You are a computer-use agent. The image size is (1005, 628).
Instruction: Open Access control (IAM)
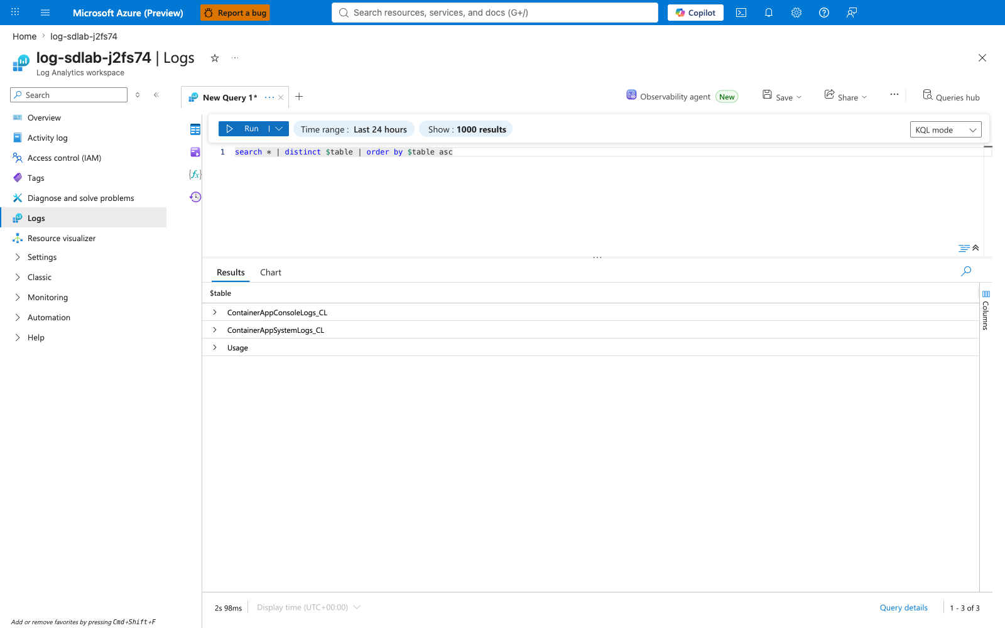pos(64,158)
